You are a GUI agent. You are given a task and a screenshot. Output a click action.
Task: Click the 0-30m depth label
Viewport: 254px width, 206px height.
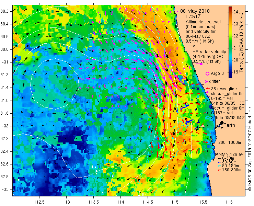tap(228, 158)
